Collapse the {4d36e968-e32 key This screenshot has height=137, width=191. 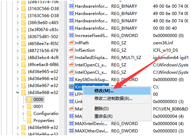coord(18,92)
